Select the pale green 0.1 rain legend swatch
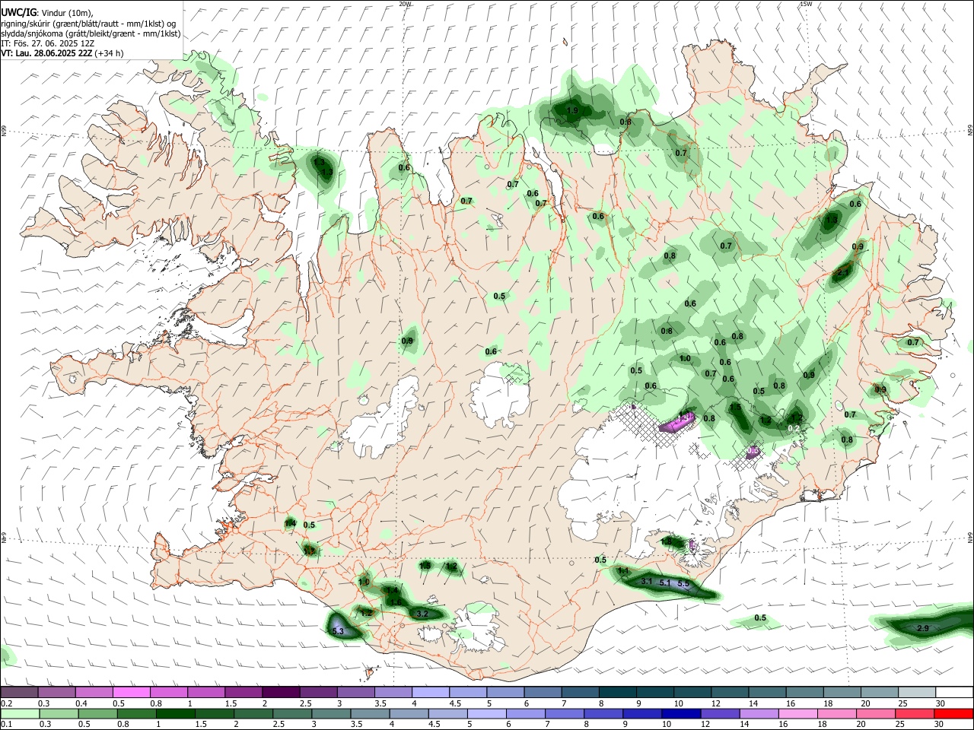Viewport: 974px width, 730px height. click(x=20, y=714)
